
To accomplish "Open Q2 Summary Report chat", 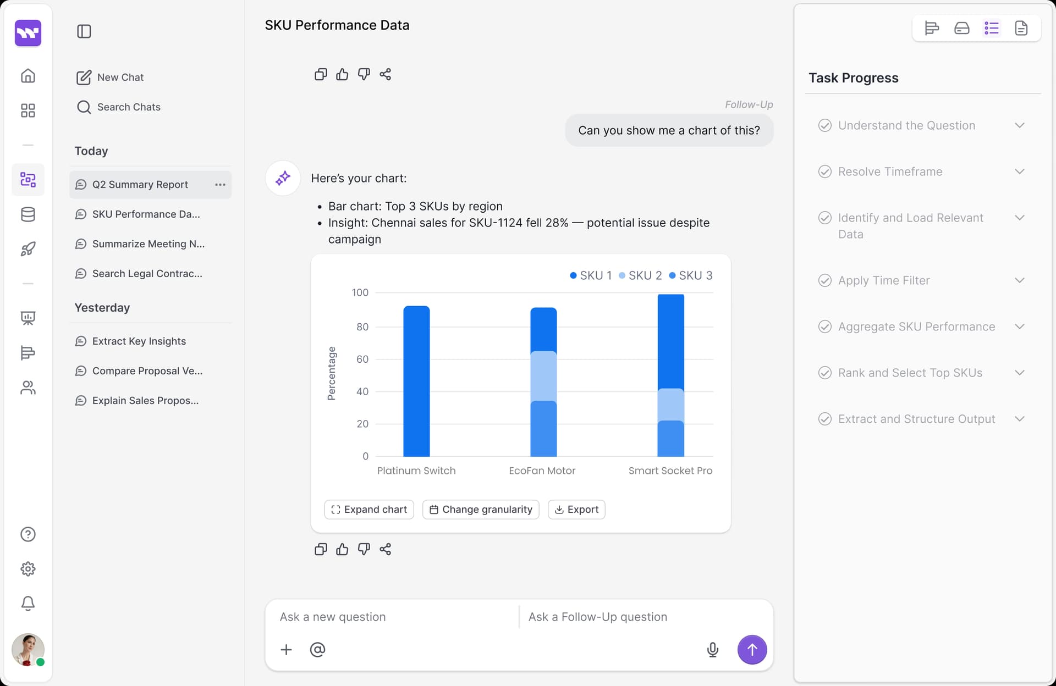I will 140,185.
